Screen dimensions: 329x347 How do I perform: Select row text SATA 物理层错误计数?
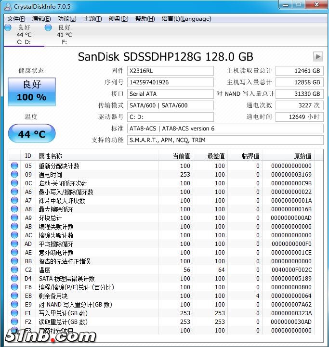(66, 279)
